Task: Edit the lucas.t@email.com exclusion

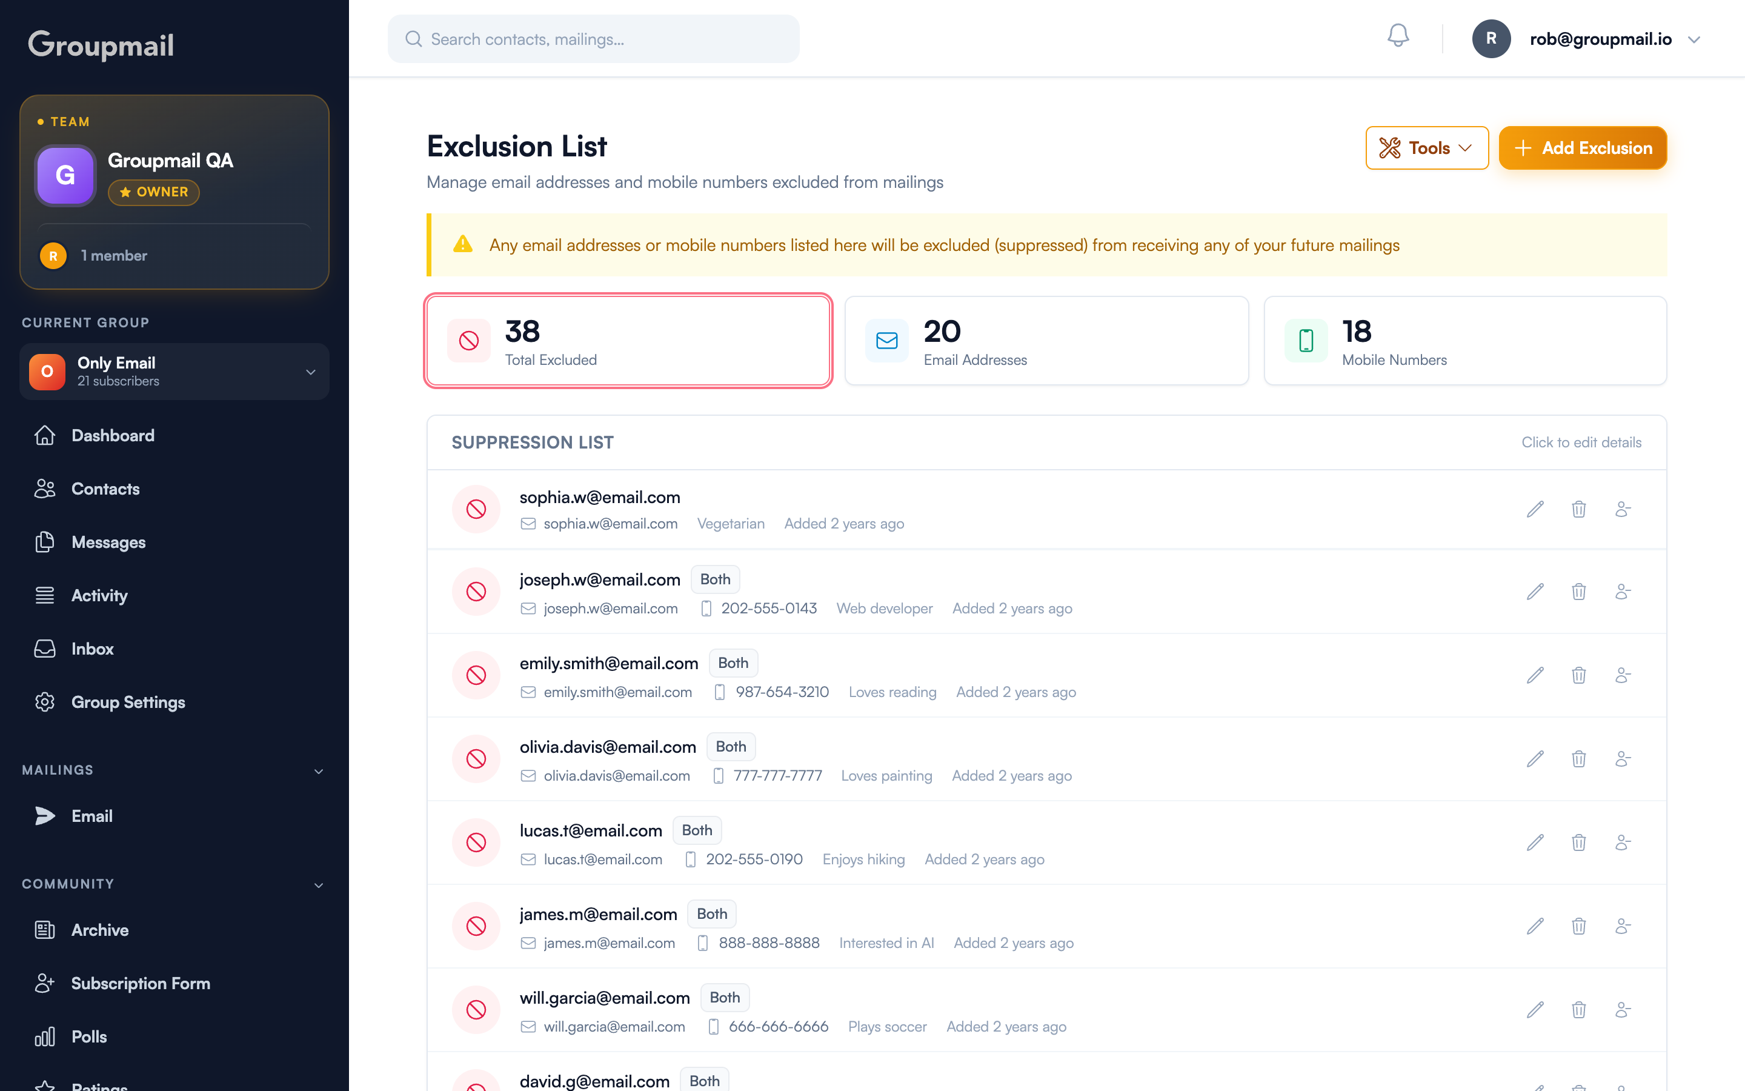Action: coord(1535,842)
